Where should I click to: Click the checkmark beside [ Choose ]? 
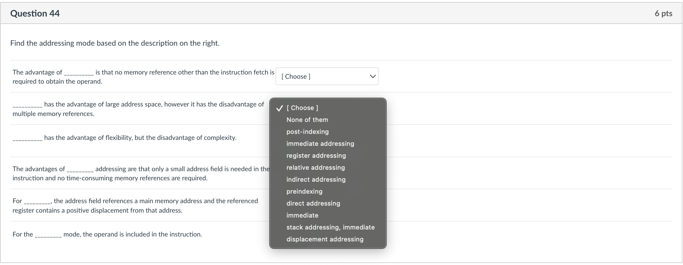pyautogui.click(x=279, y=108)
